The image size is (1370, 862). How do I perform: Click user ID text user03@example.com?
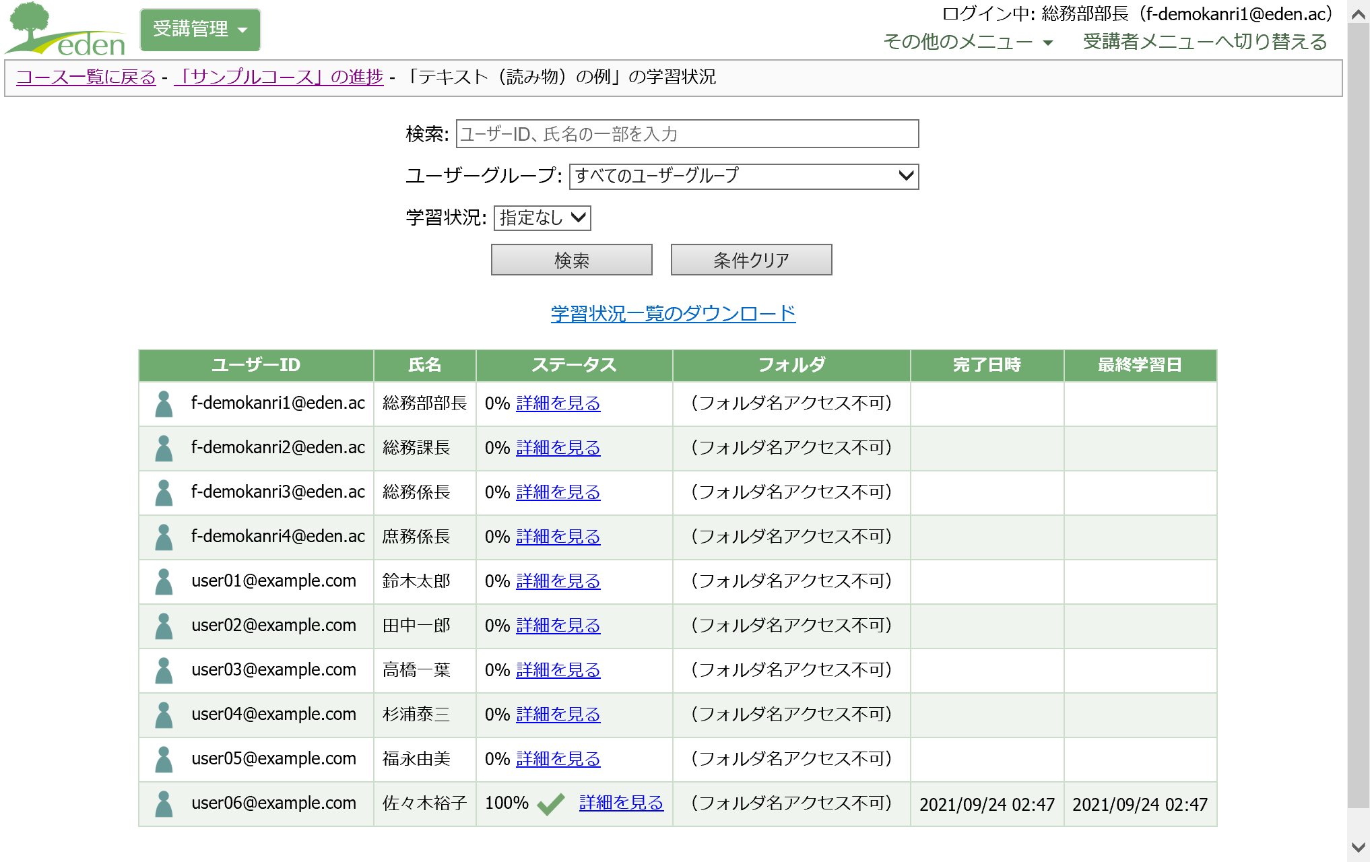[x=274, y=670]
